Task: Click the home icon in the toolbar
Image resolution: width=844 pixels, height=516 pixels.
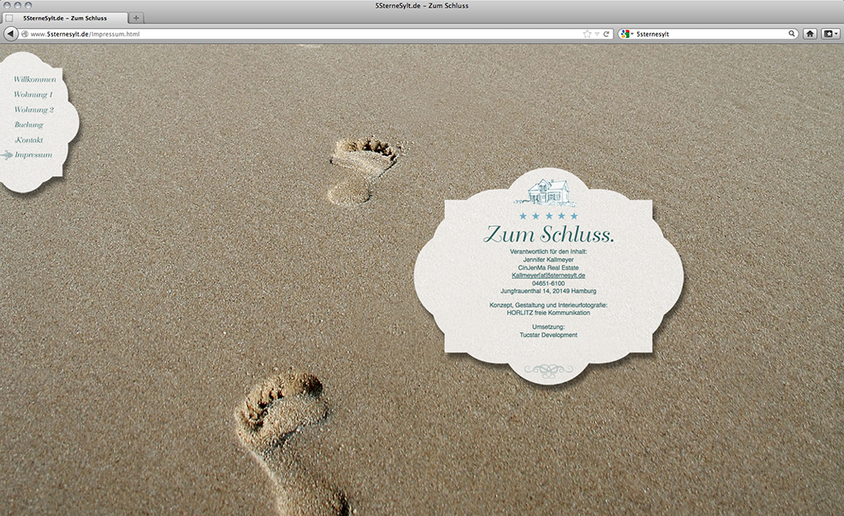Action: tap(810, 34)
